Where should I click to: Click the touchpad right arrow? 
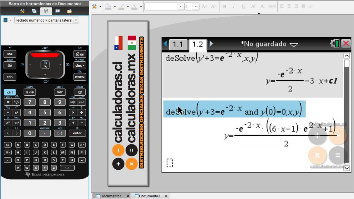tap(60, 65)
